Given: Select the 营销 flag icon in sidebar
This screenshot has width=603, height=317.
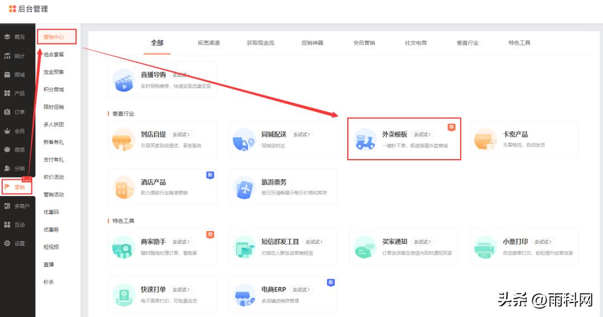Looking at the screenshot, I should pos(7,187).
